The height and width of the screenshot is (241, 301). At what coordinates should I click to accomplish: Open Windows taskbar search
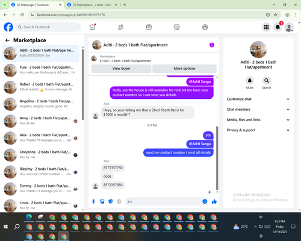tap(17, 227)
